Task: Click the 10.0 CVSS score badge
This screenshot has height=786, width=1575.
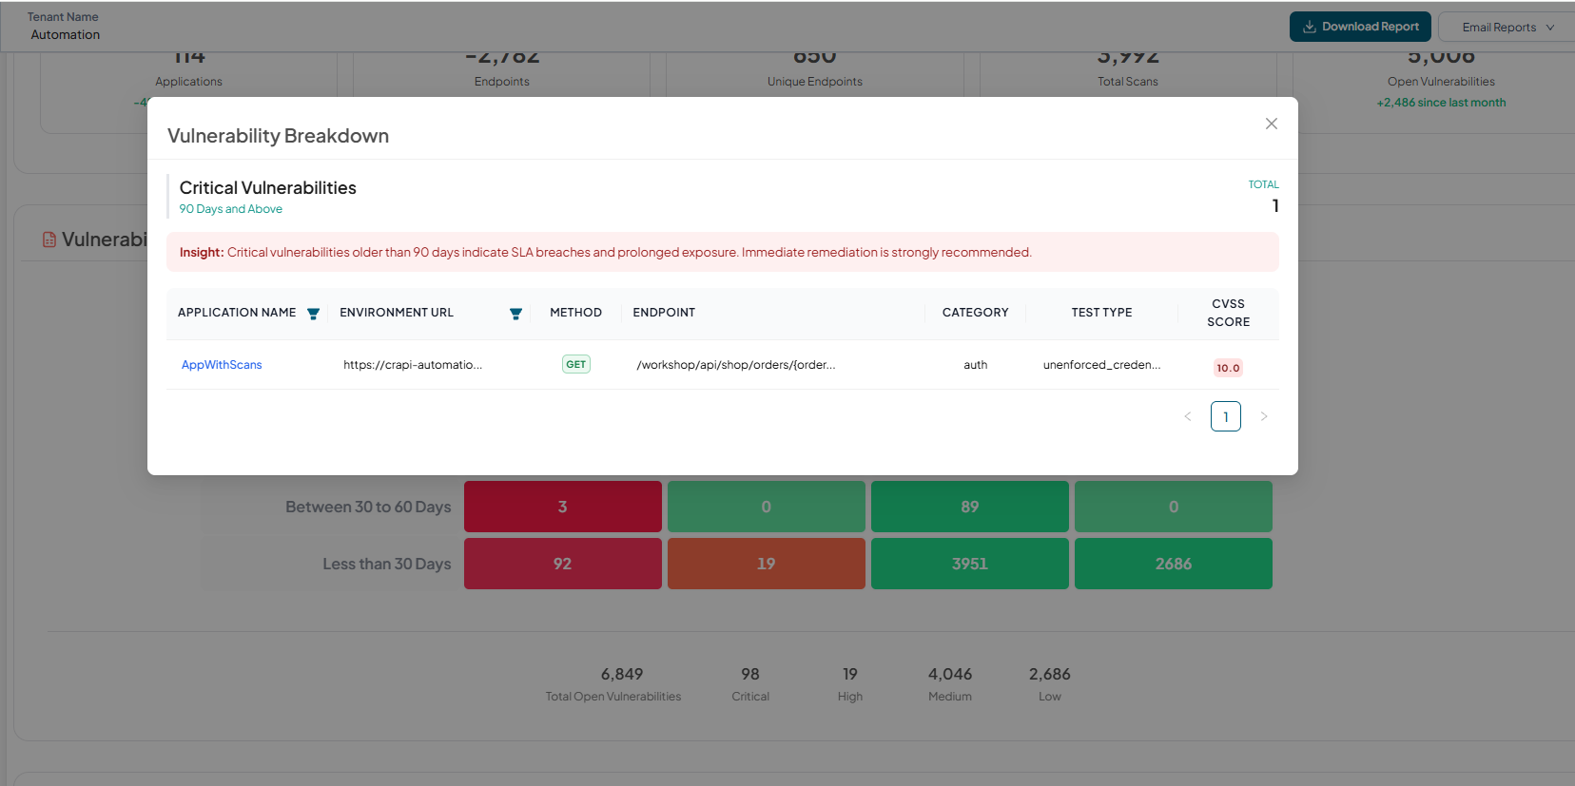Action: (1228, 368)
